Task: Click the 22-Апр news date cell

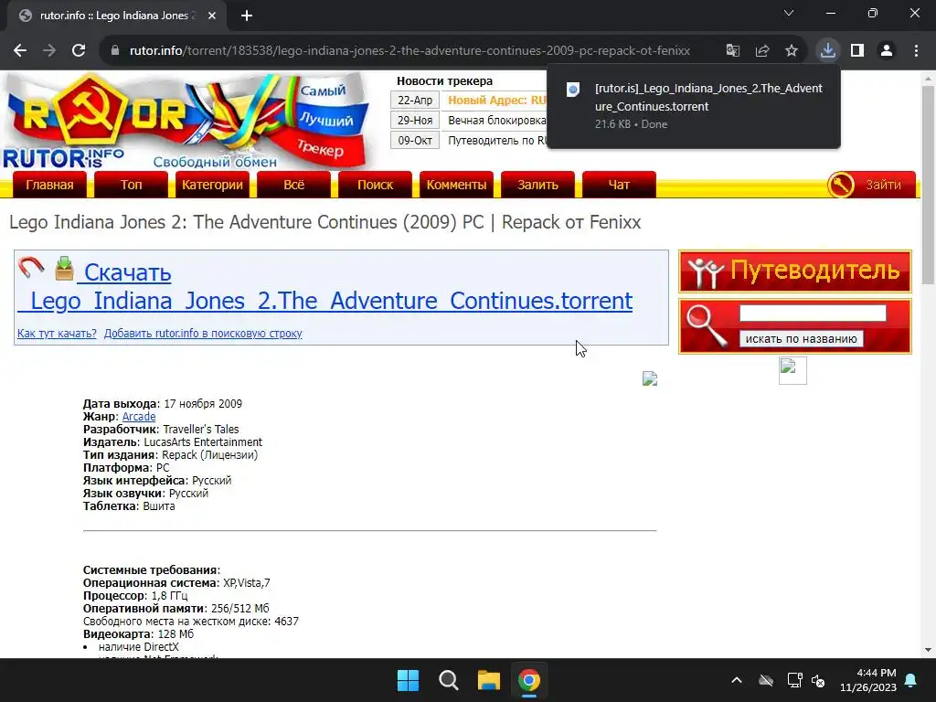Action: pos(415,101)
